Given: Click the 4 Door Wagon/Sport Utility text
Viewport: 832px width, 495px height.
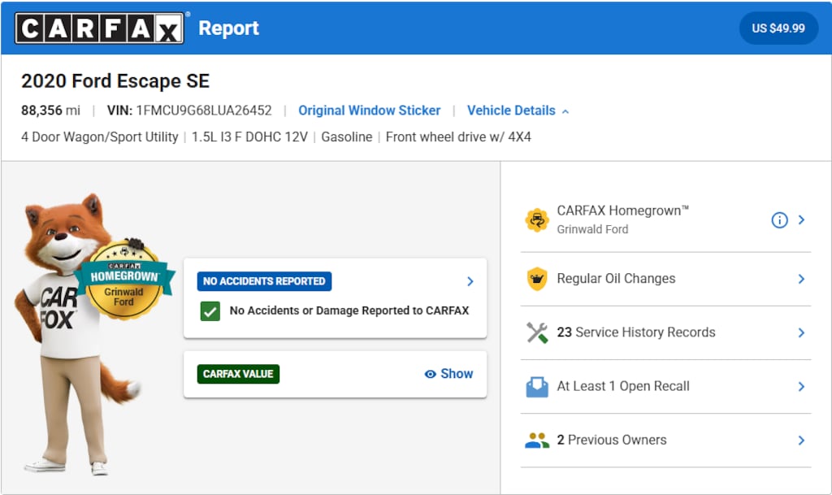Looking at the screenshot, I should tap(100, 137).
